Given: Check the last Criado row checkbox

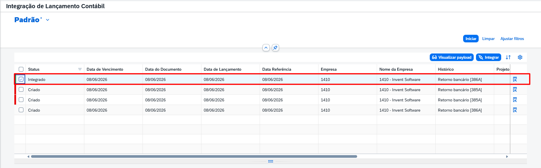Looking at the screenshot, I should click(21, 110).
